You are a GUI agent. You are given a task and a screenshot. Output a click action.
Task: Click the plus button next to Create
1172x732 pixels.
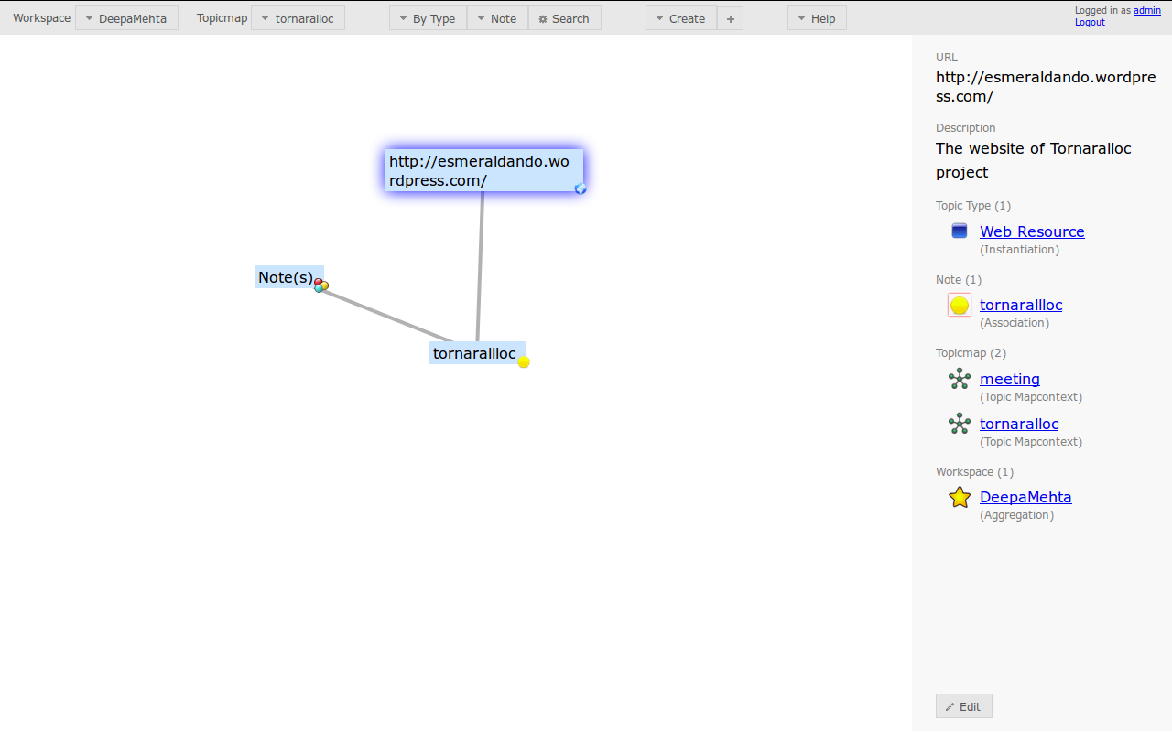(730, 18)
